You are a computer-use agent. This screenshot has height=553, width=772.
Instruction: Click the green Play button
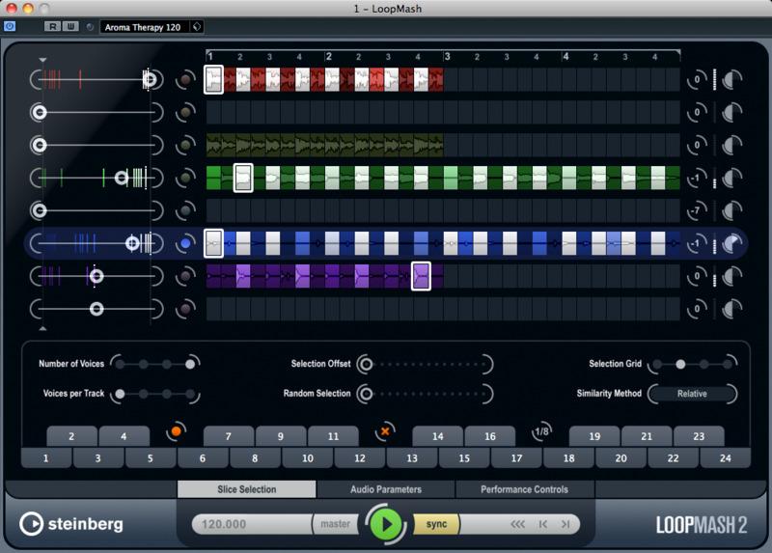[x=385, y=524]
